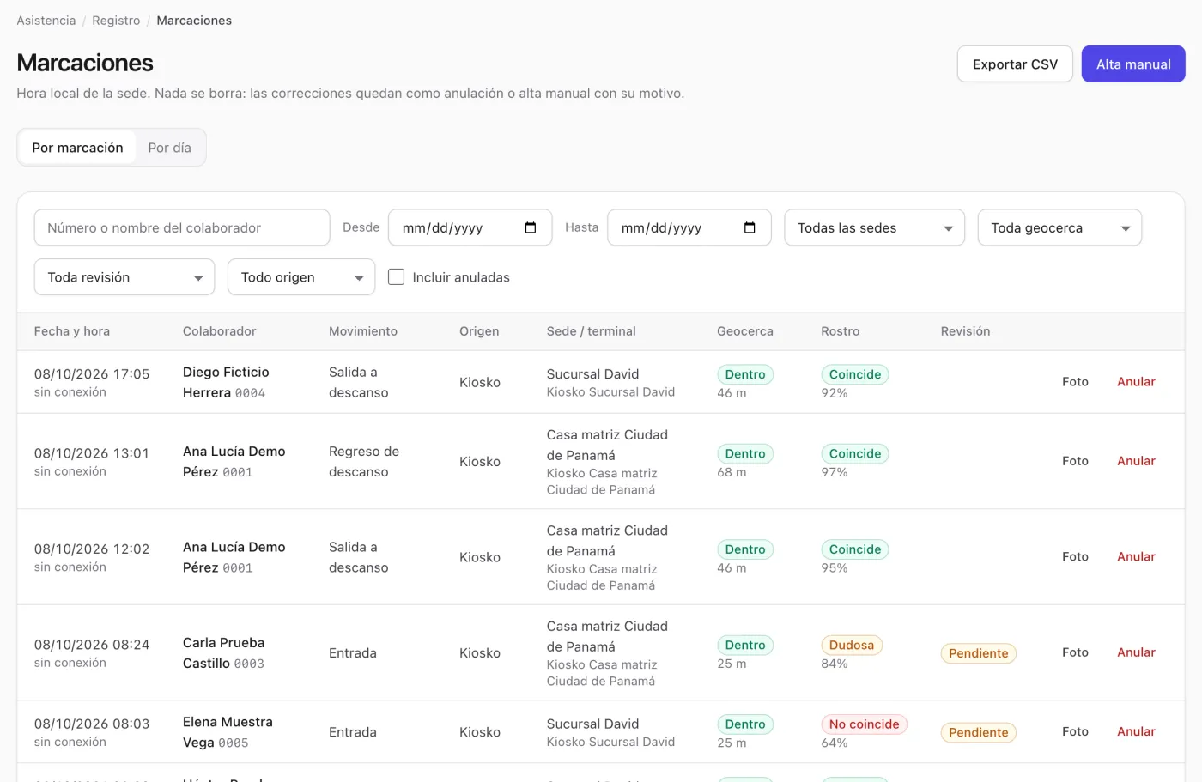
Task: Click the Sede / terminal column header
Action: point(592,331)
